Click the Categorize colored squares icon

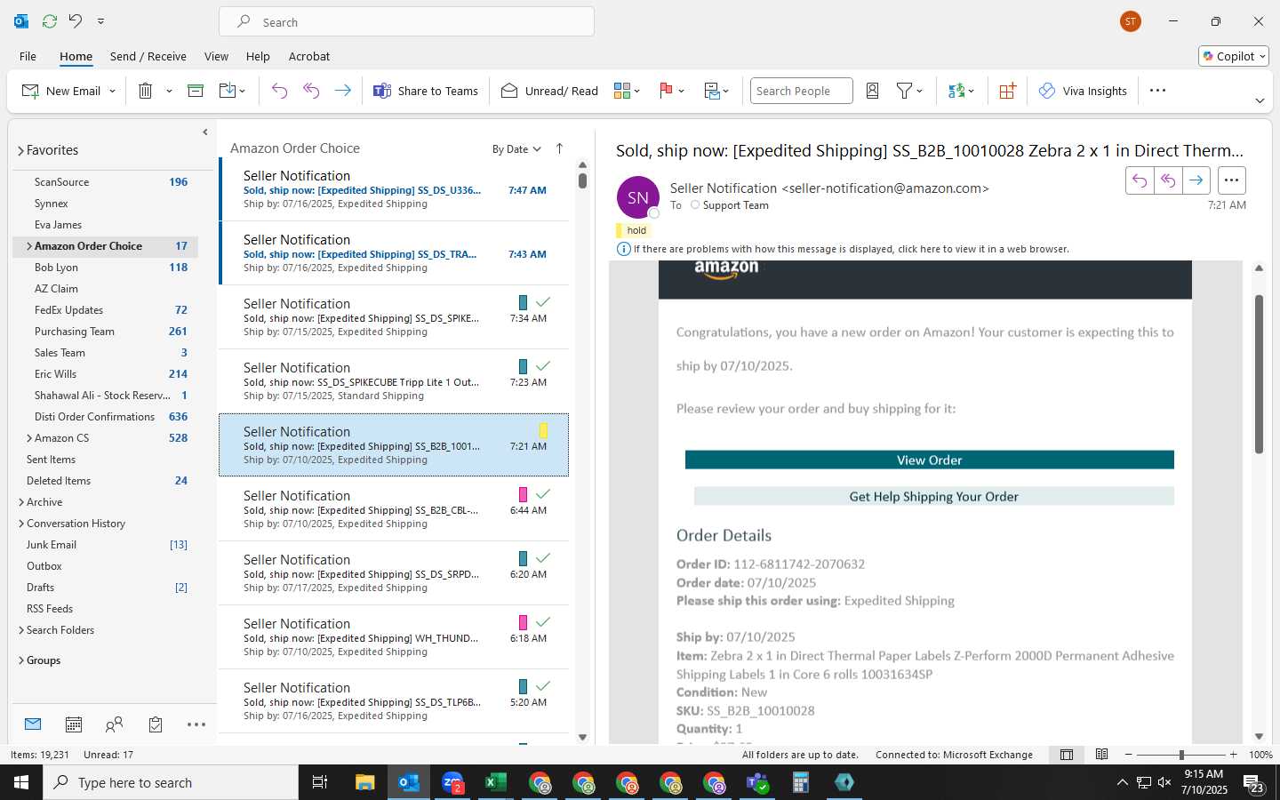pos(622,91)
